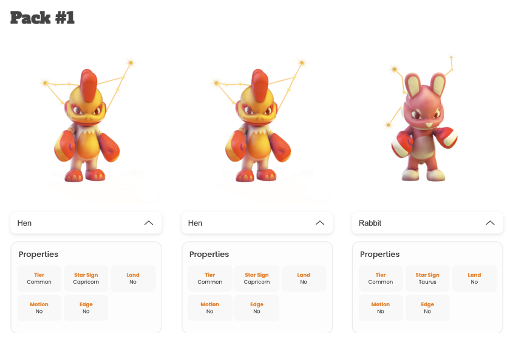510x339 pixels.
Task: Click Rabbit's Tier Common property tile
Action: pos(381,278)
